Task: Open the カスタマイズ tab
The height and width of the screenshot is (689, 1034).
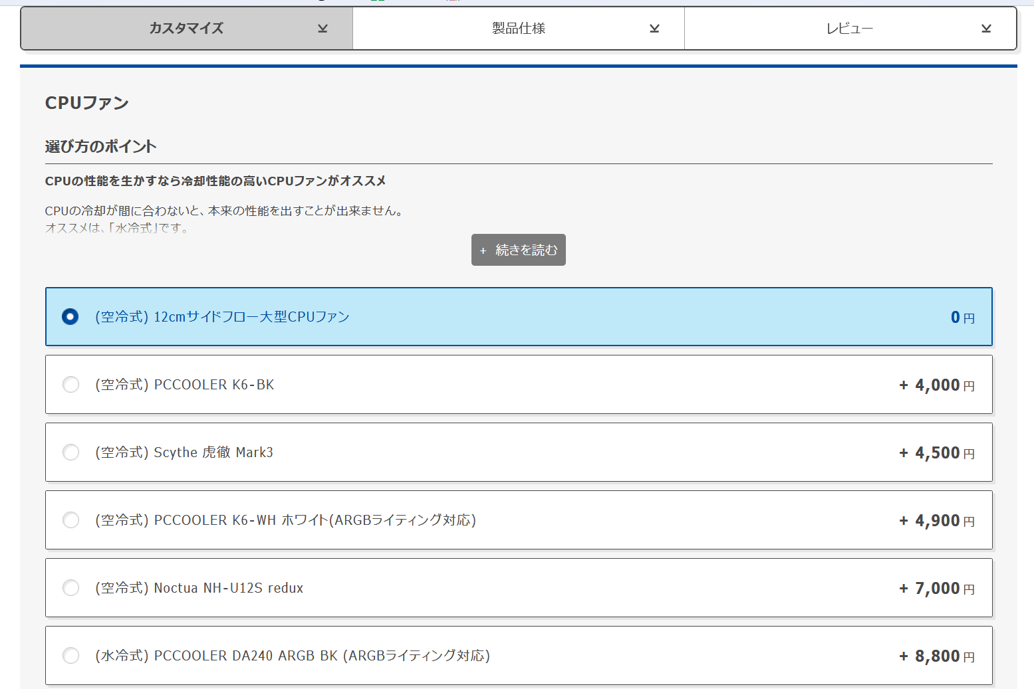Action: click(x=186, y=29)
